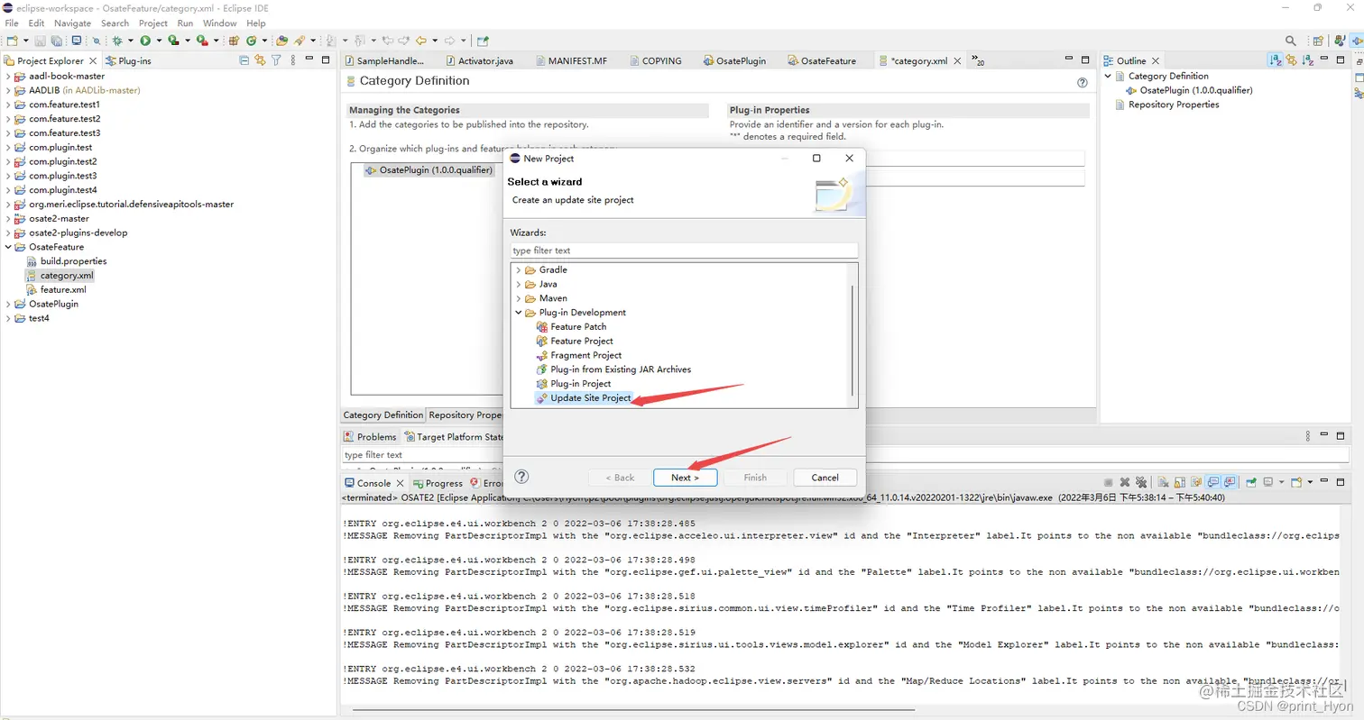
Task: Click the global Search magnifier icon
Action: 1291,41
